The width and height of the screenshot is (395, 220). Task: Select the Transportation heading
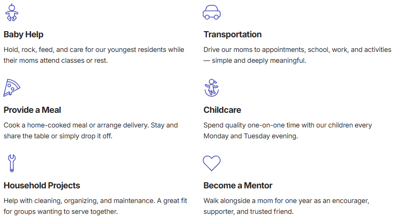click(232, 34)
